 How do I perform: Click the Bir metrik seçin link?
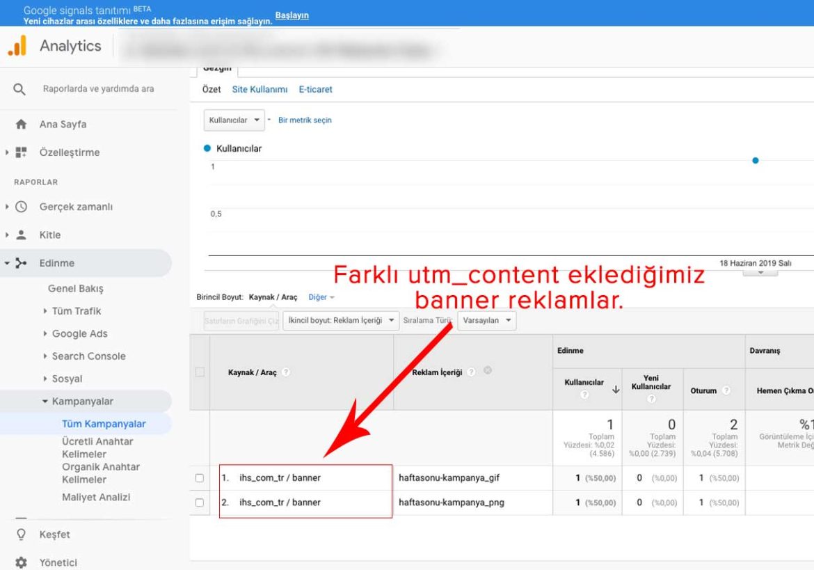pyautogui.click(x=305, y=120)
